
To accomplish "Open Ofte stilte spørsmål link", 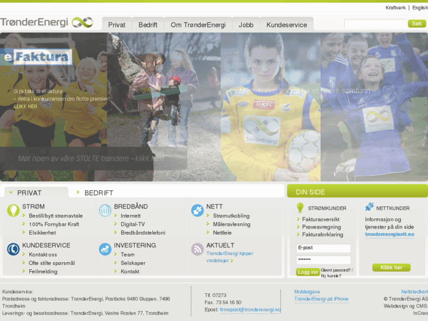I will [x=52, y=263].
